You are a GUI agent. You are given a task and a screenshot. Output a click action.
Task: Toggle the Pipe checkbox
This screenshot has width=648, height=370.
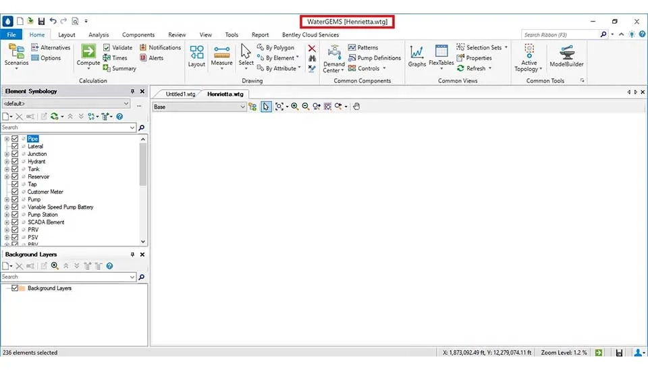coord(15,138)
